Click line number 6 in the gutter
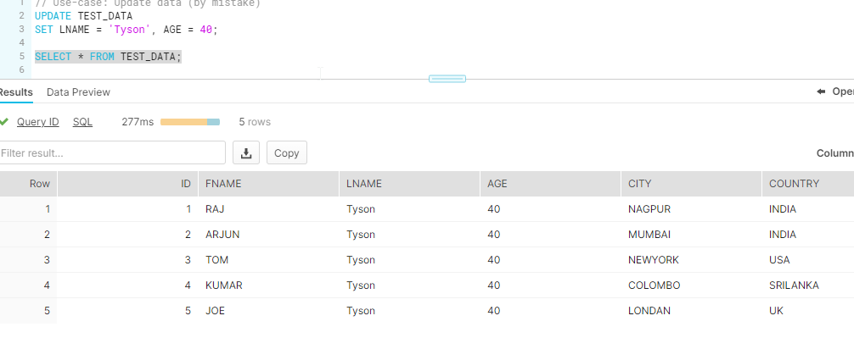This screenshot has width=854, height=349. point(21,69)
